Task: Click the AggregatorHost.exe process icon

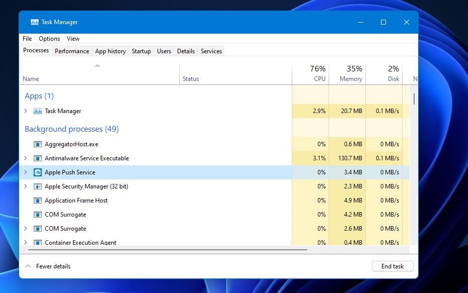Action: 38,144
